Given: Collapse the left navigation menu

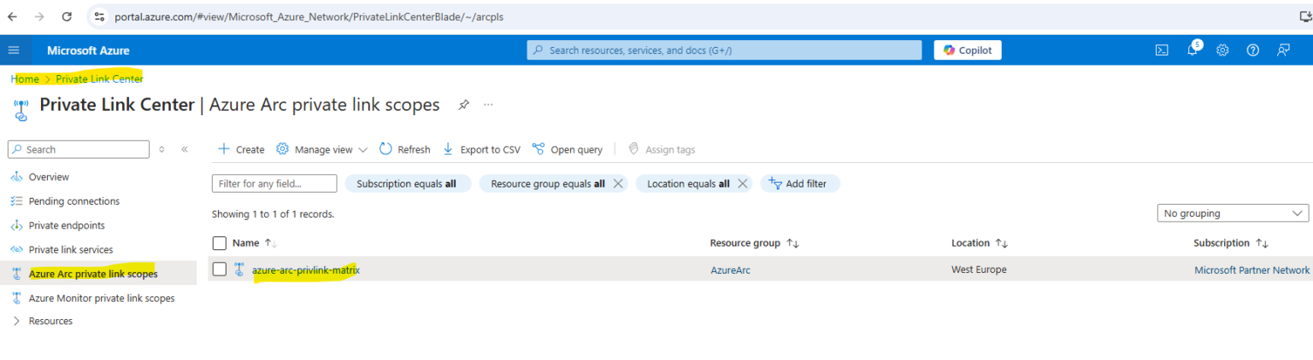Looking at the screenshot, I should click(185, 149).
